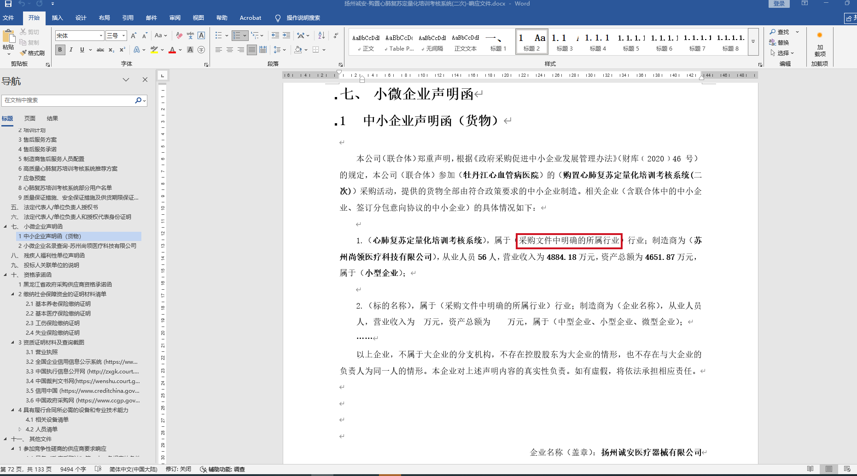The width and height of the screenshot is (857, 476).
Task: Switch to the 页面 tab in navigation pane
Action: [30, 118]
